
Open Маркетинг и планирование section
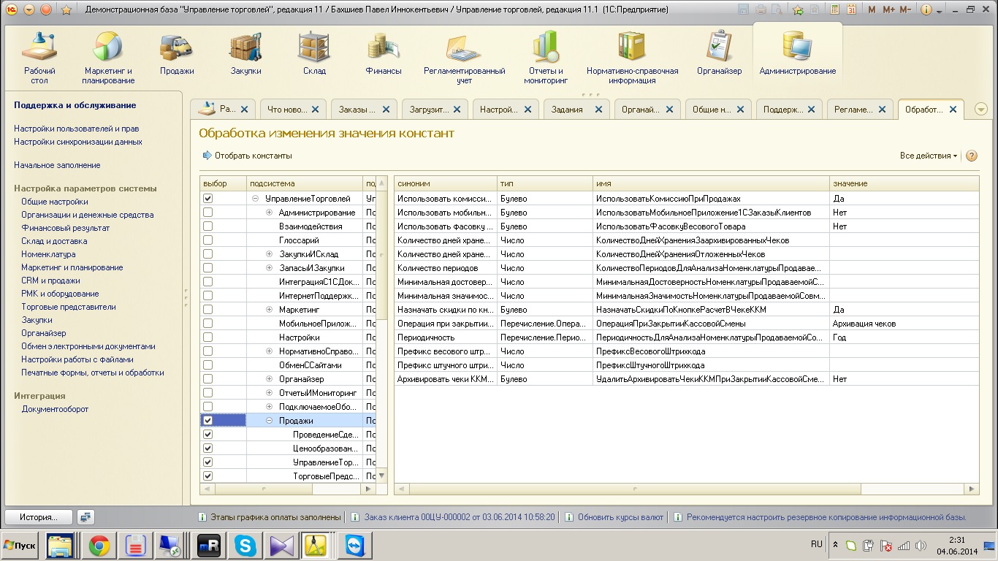[x=108, y=58]
